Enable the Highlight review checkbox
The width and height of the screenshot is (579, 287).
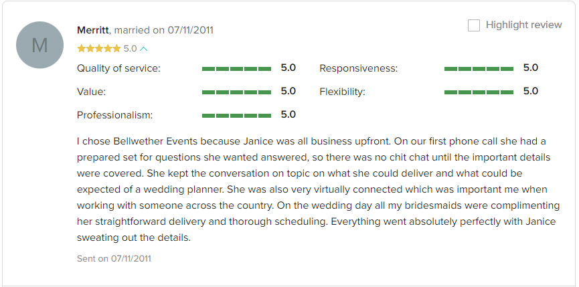tap(474, 25)
